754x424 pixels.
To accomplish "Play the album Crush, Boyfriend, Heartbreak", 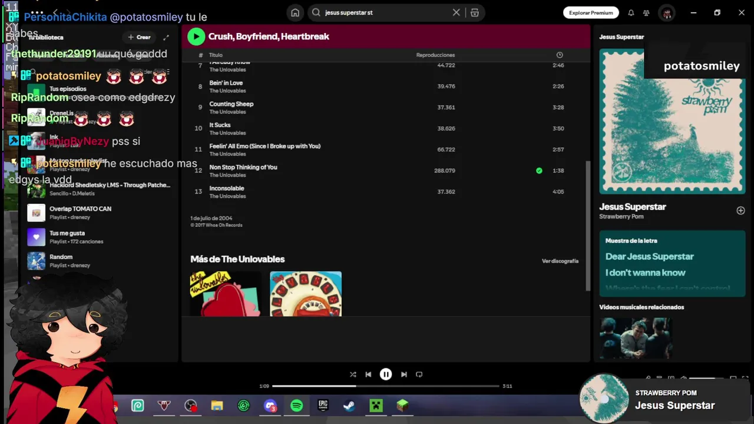I will tap(196, 37).
